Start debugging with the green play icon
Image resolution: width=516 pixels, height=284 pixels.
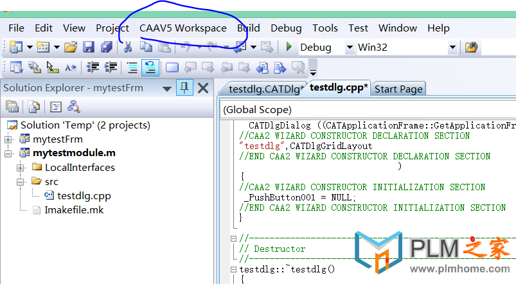pos(289,47)
